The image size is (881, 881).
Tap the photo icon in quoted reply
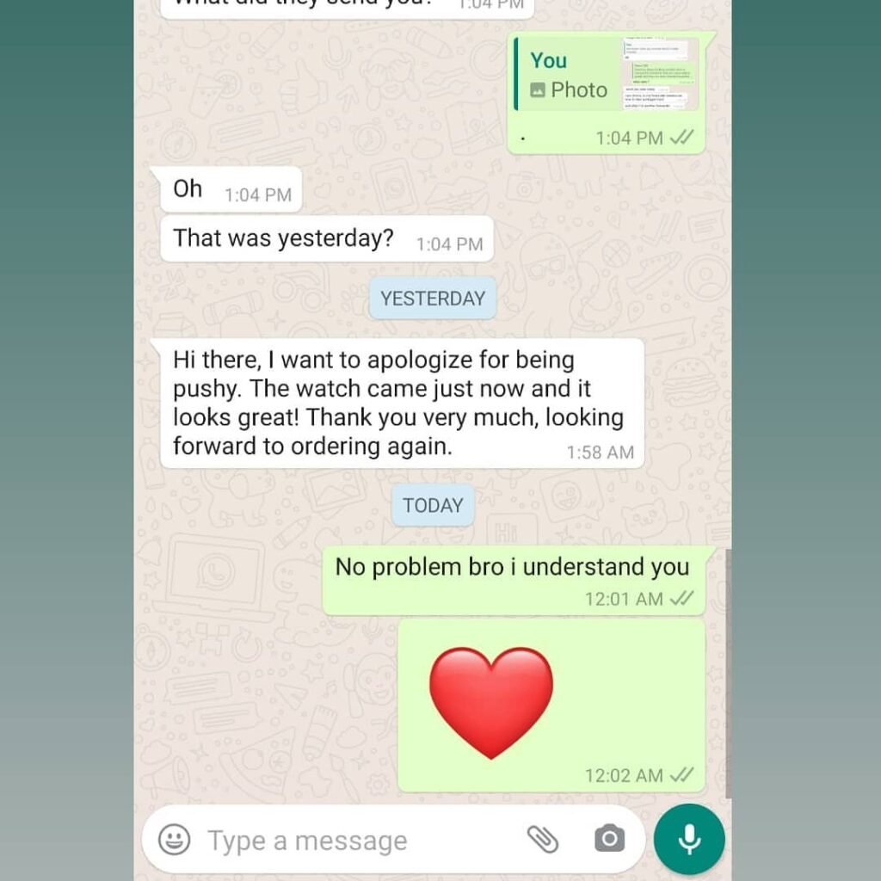point(538,89)
